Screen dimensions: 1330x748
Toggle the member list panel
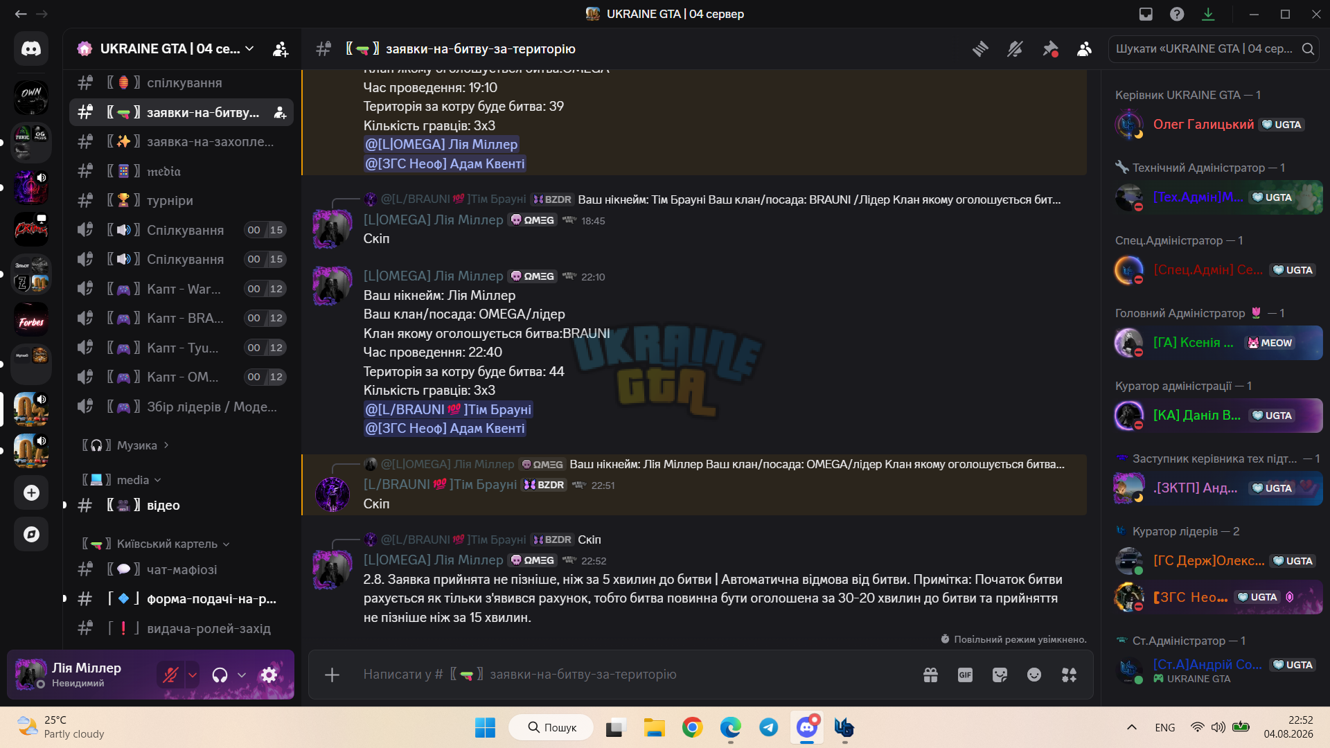[x=1085, y=48]
